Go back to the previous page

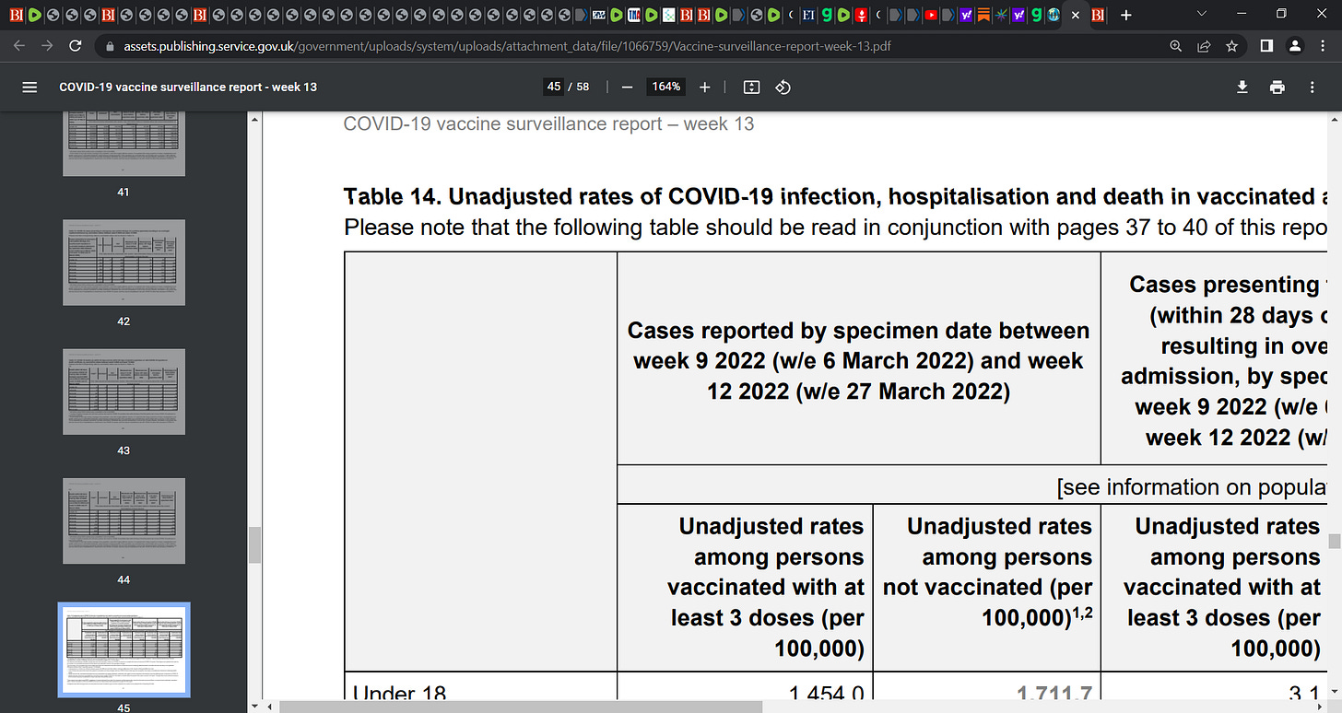(x=20, y=46)
